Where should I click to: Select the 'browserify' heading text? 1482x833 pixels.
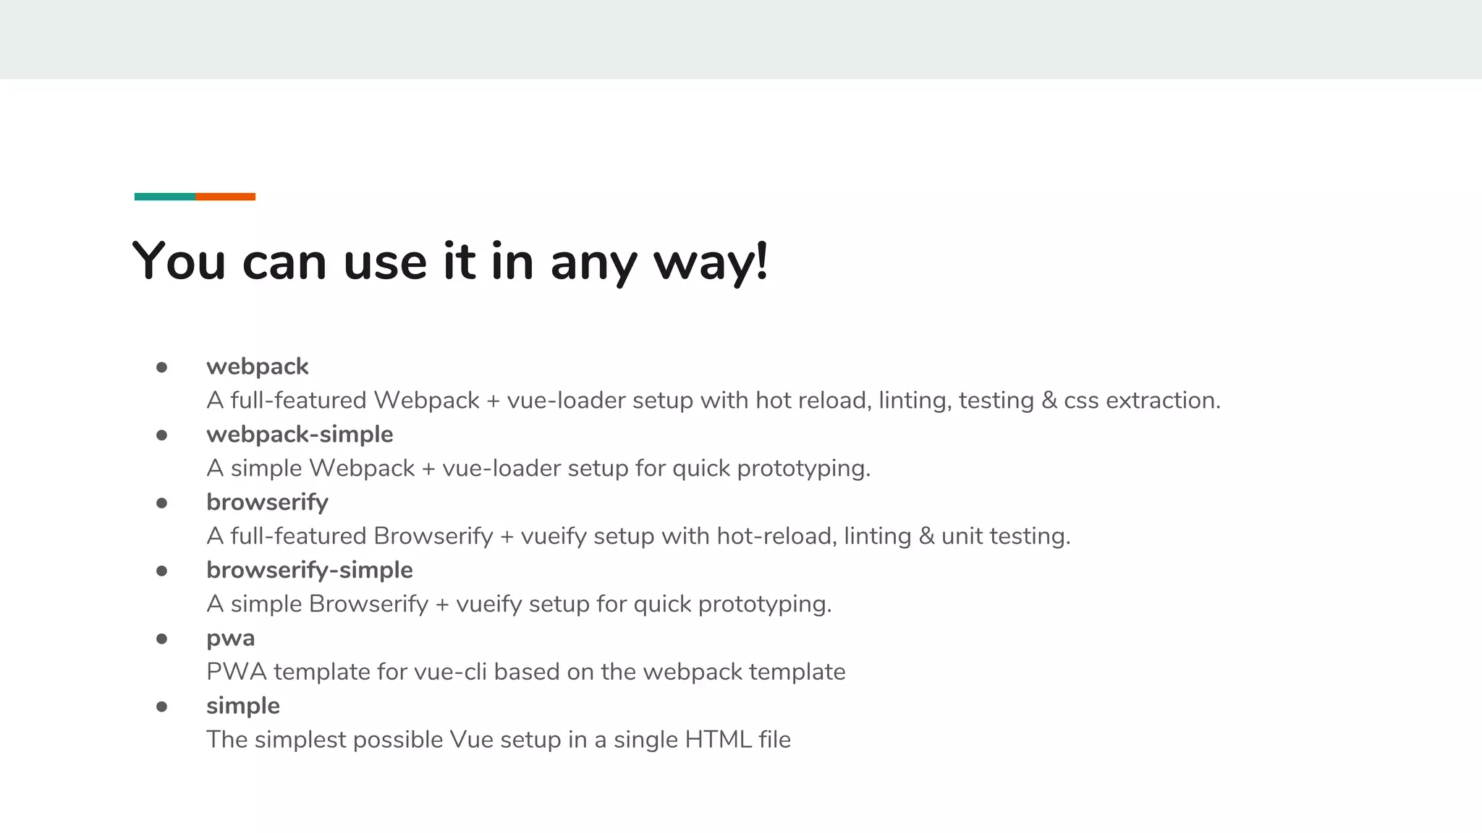tap(267, 503)
